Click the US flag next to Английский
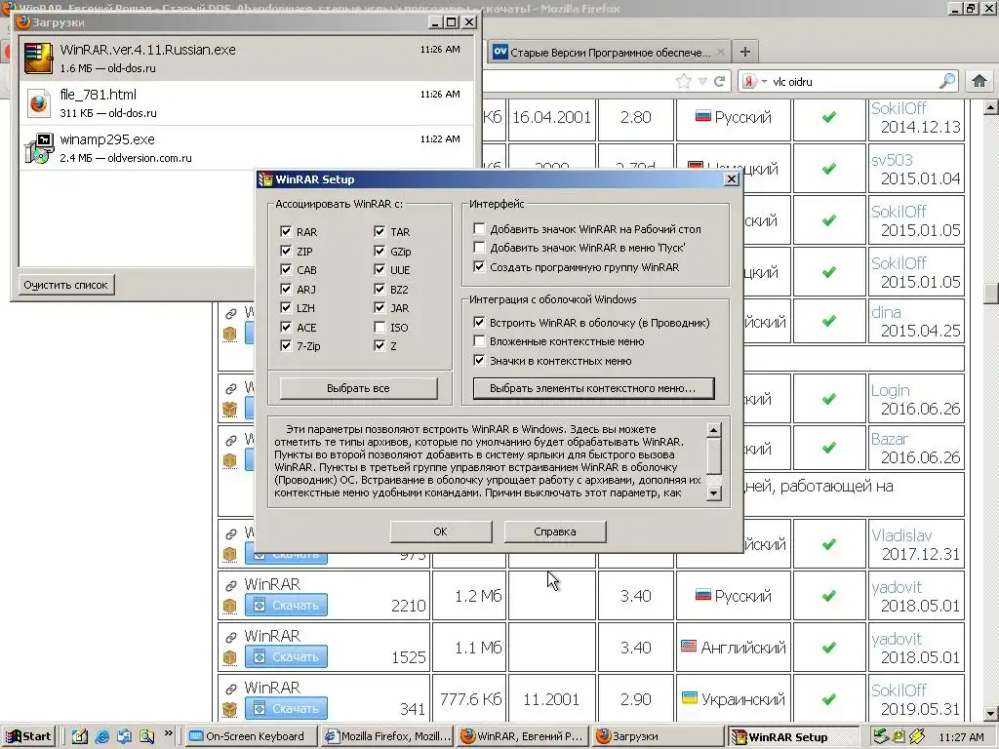Viewport: 999px width, 749px height. pyautogui.click(x=689, y=646)
